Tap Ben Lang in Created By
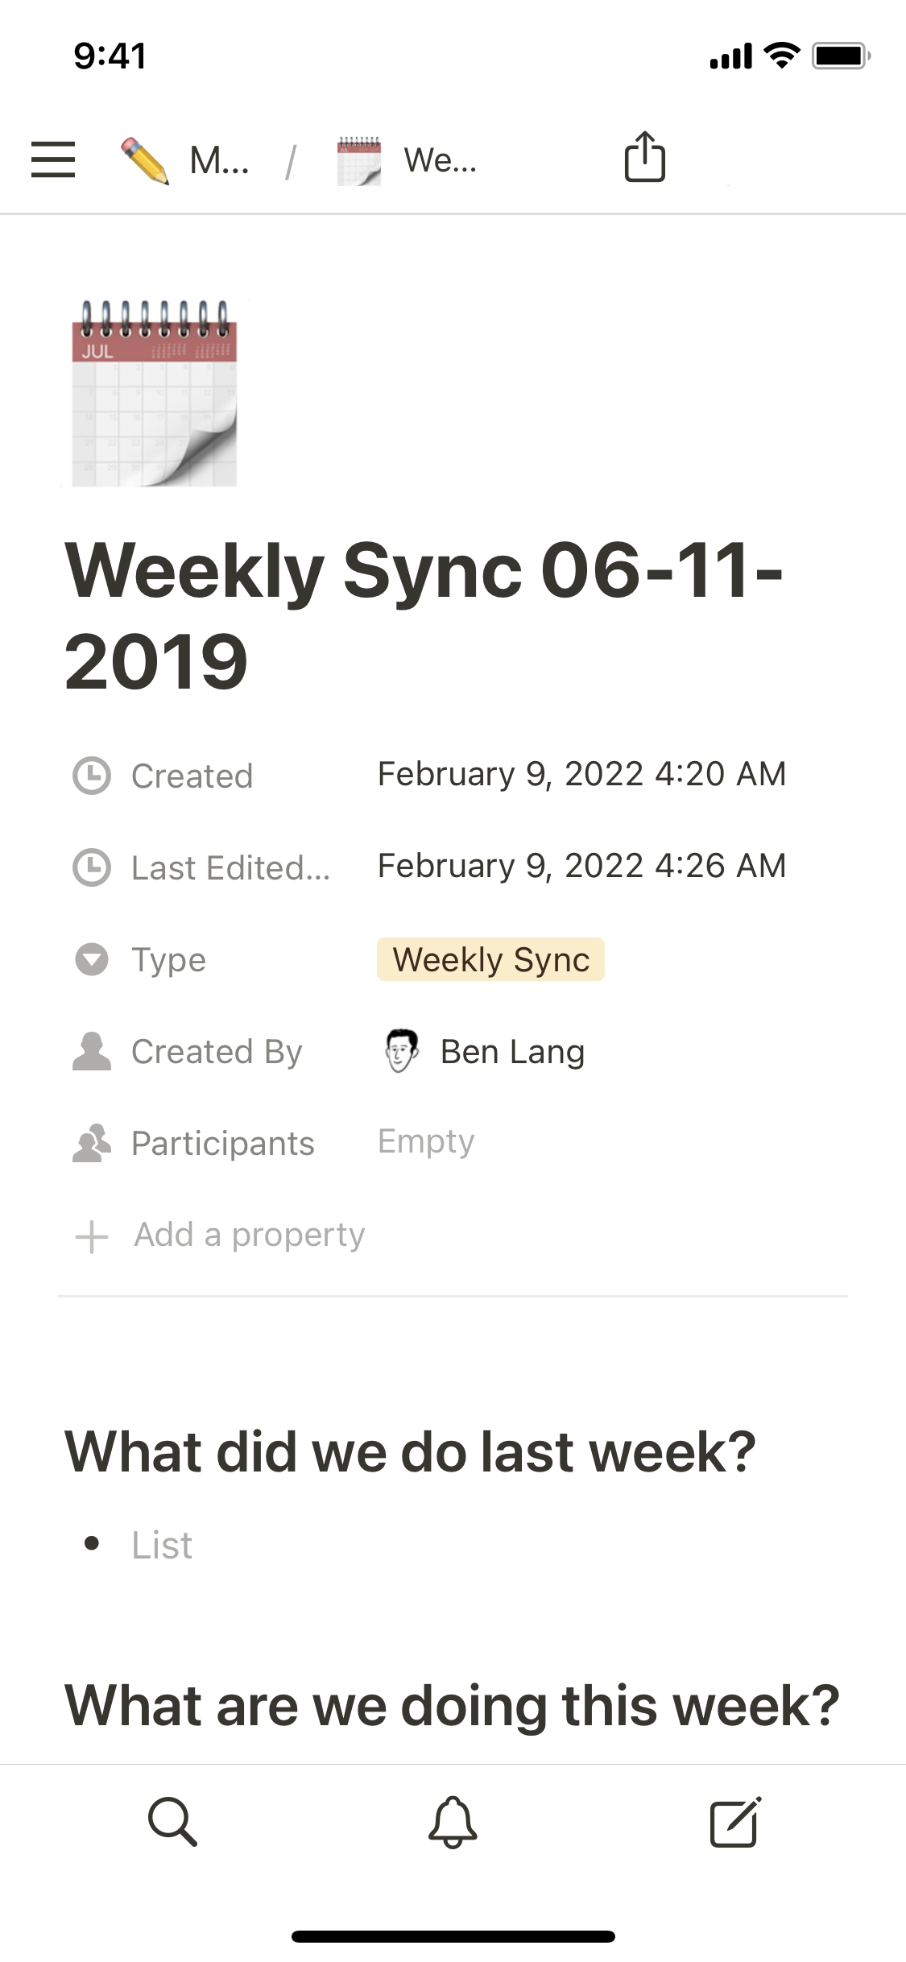 (x=512, y=1052)
